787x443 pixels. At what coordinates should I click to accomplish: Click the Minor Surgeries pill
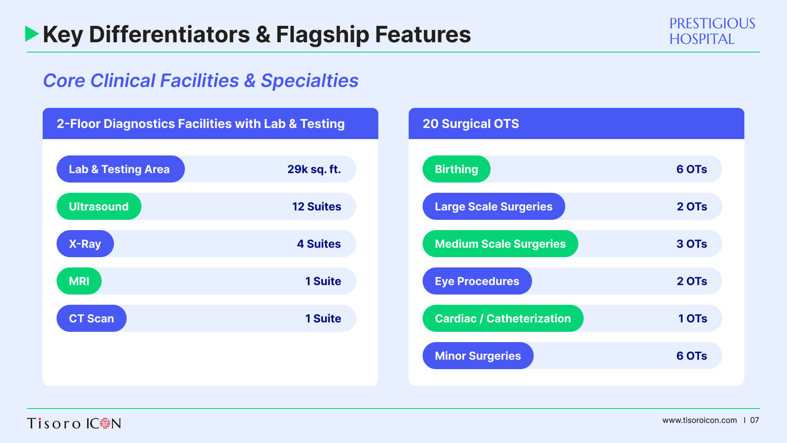tap(478, 356)
